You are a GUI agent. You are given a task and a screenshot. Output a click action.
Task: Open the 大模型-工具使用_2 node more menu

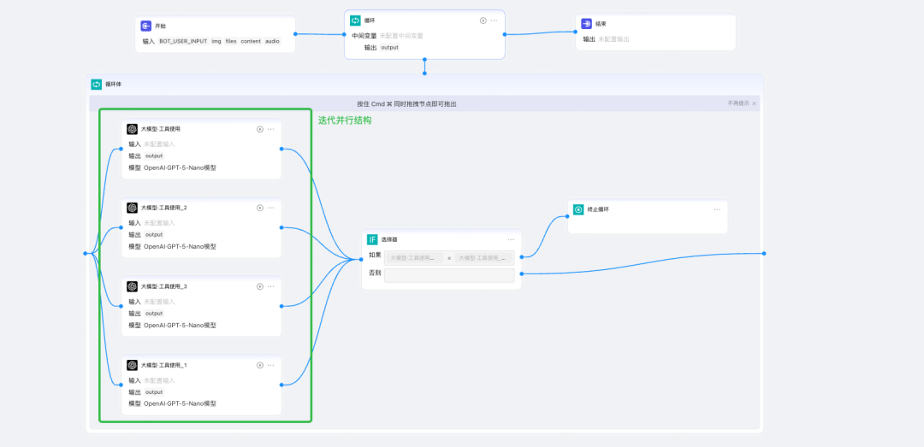point(270,208)
